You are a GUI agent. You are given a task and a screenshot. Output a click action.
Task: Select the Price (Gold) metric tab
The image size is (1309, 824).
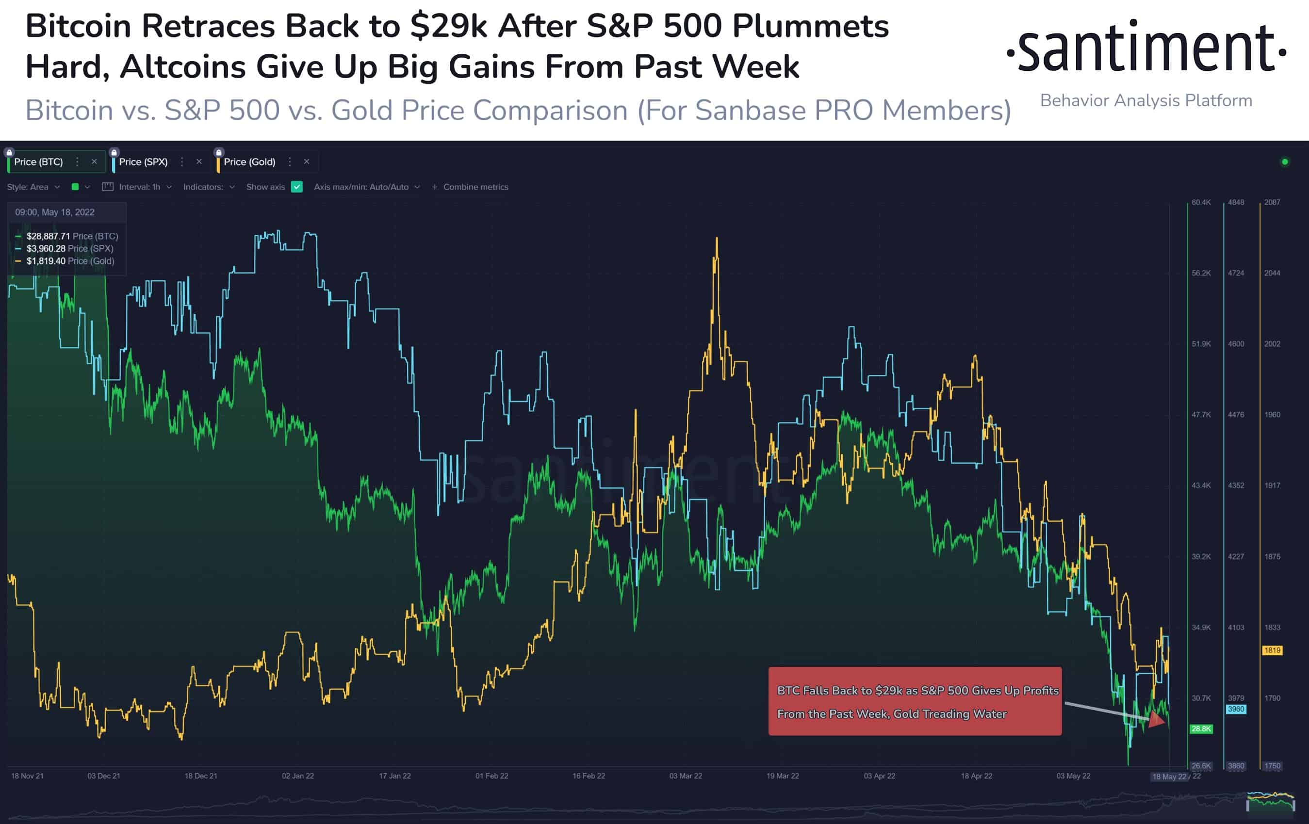tap(249, 162)
